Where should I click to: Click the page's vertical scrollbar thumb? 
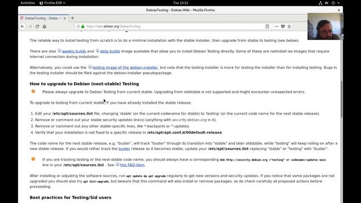pos(341,99)
